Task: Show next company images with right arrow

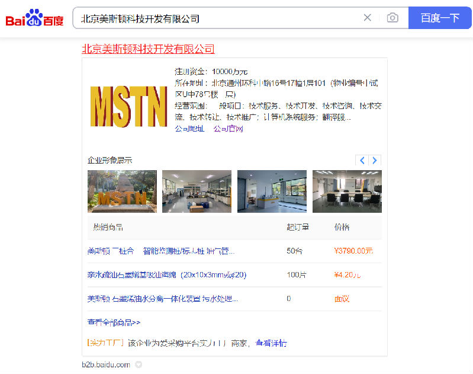Action: tap(375, 160)
